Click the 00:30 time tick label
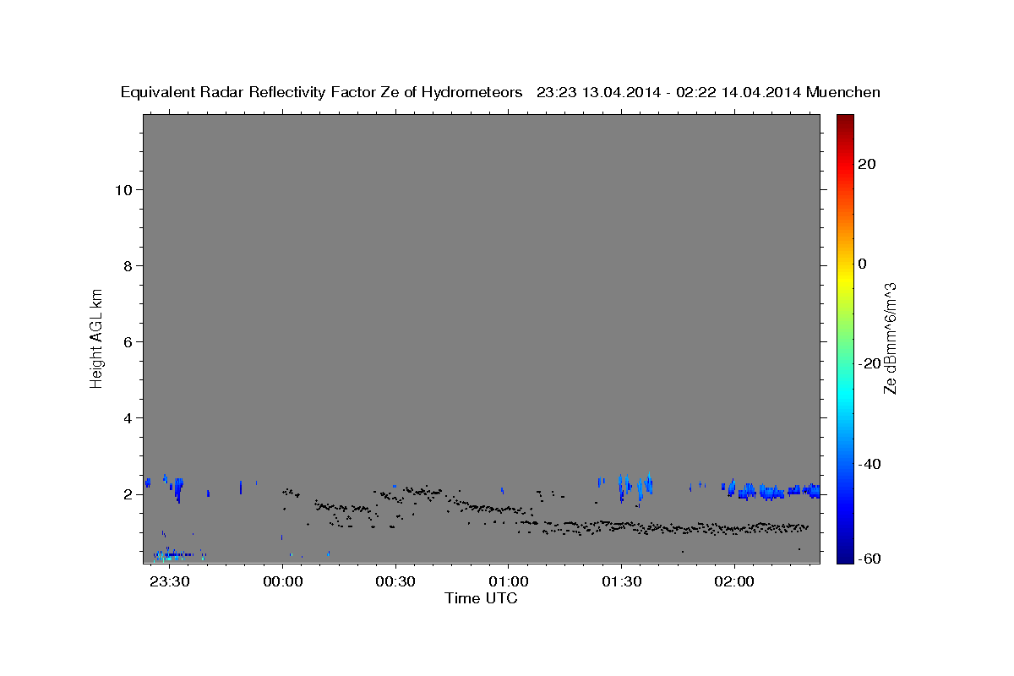1014x676 pixels. point(395,582)
